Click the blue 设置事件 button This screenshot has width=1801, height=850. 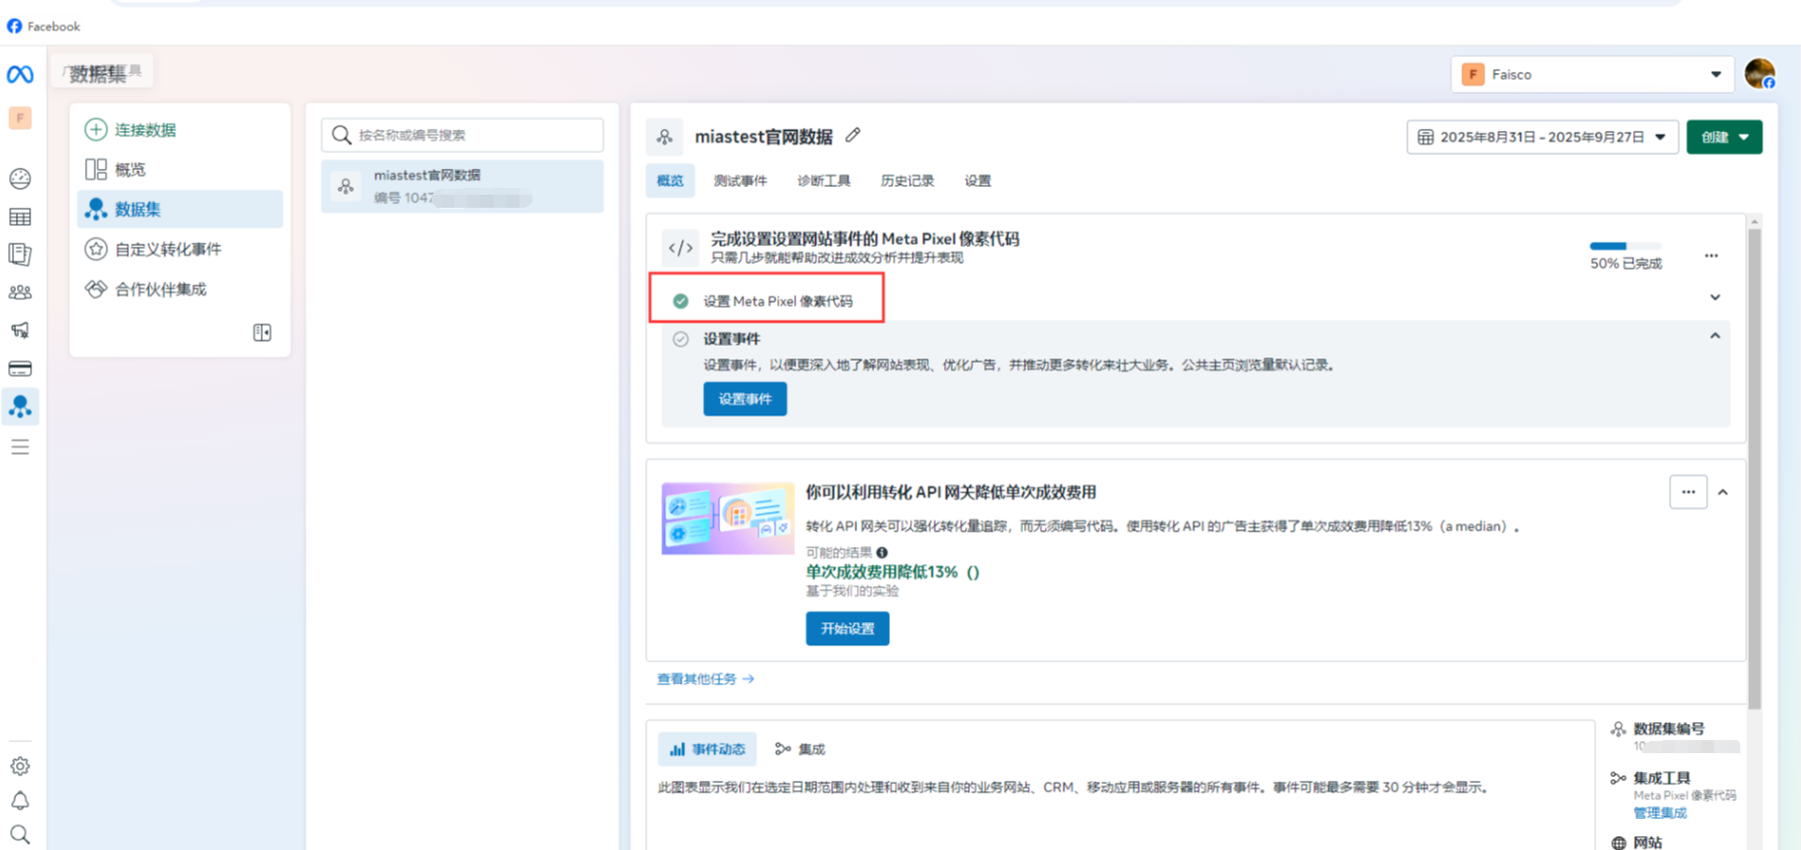click(x=744, y=400)
